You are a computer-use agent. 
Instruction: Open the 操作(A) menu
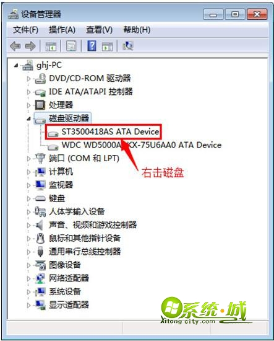click(62, 30)
